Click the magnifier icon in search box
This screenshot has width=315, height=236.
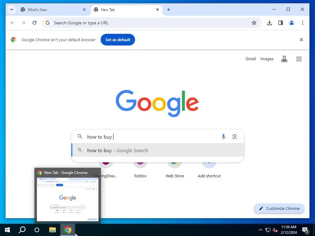pos(80,136)
